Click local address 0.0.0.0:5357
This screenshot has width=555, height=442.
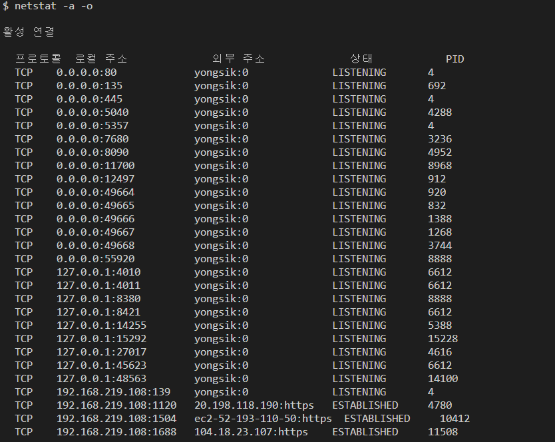92,126
